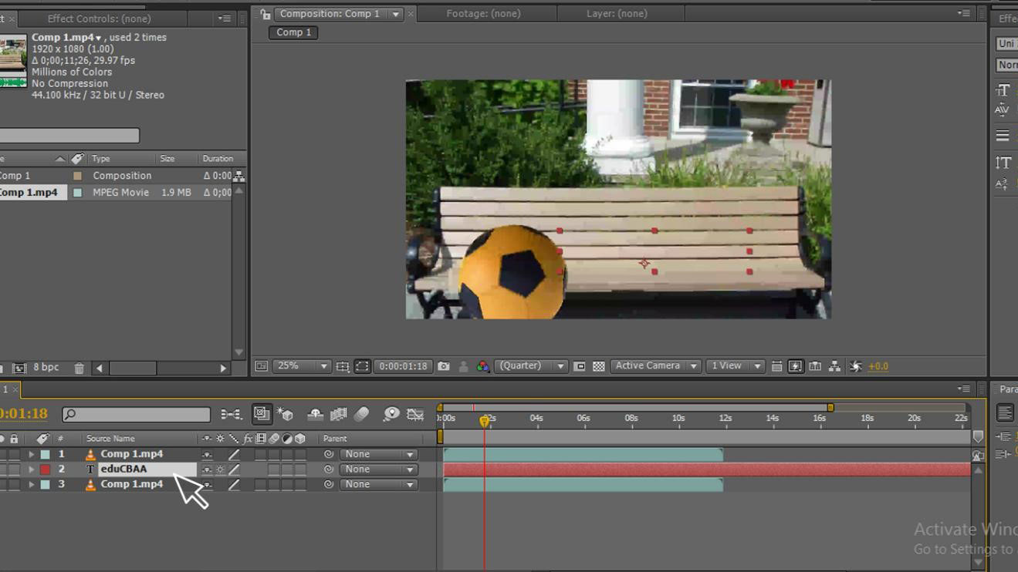This screenshot has height=572, width=1018.
Task: Switch to the Footage (none) tab
Action: (x=483, y=14)
